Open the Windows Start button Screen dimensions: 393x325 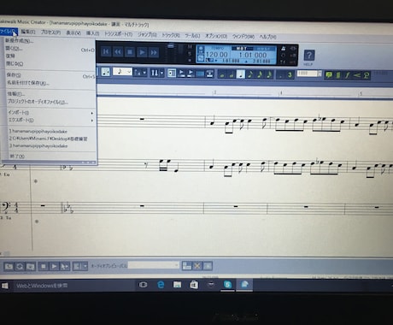(4, 286)
